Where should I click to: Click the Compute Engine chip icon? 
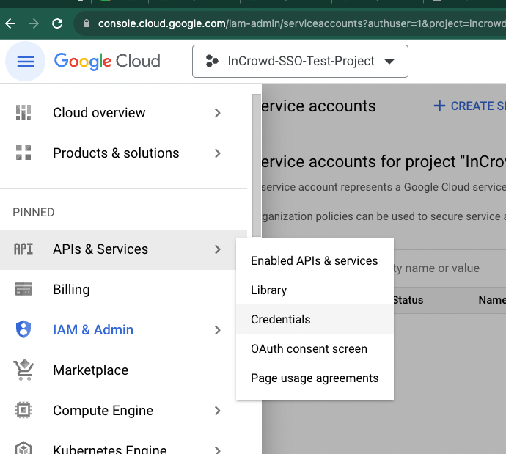(x=23, y=410)
